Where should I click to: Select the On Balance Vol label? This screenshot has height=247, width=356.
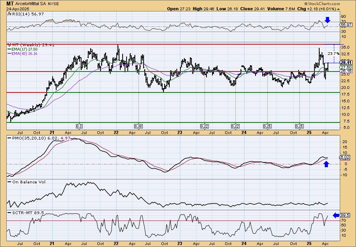coord(27,182)
